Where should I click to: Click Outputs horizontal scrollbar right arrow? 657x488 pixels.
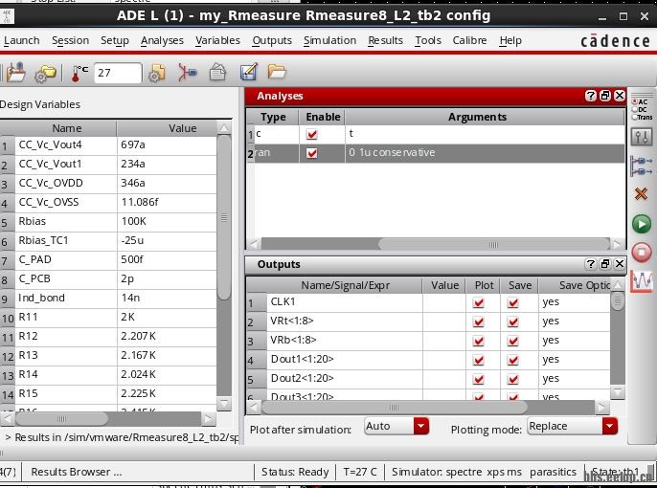tap(602, 407)
